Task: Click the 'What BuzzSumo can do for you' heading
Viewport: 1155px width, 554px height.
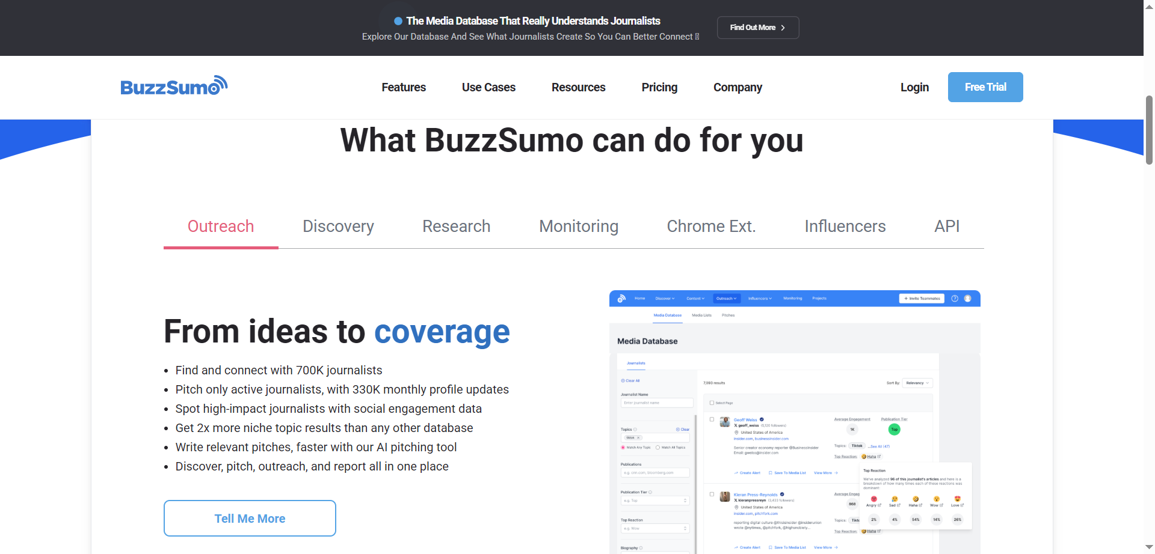Action: [571, 141]
